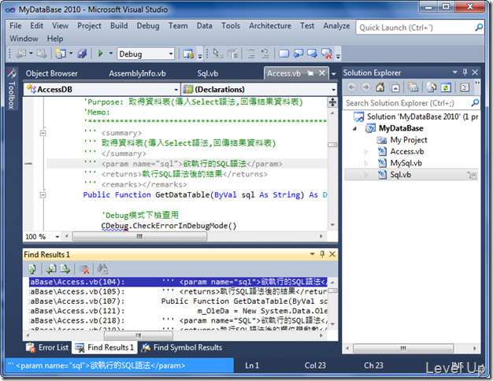Open the Solution Explorer window options dropdown
Viewport: 493px width, 381px height.
click(x=454, y=72)
